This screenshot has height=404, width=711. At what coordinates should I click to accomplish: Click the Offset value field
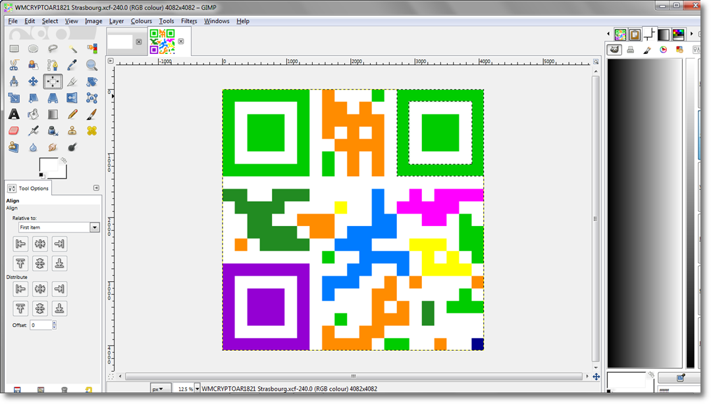[x=41, y=325]
